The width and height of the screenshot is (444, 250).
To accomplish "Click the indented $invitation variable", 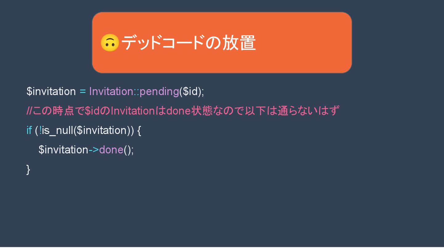I will pos(63,150).
